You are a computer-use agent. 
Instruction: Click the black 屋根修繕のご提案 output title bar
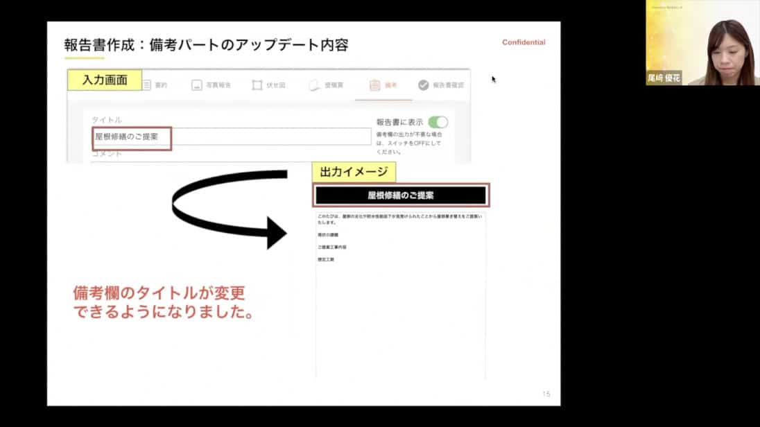click(x=401, y=195)
